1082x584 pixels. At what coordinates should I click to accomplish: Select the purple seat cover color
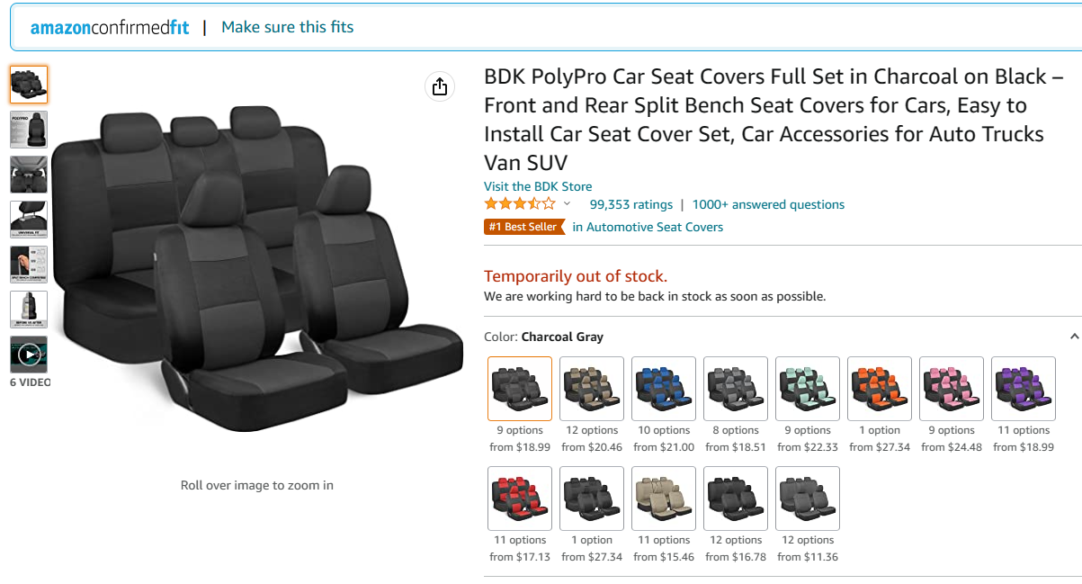(1024, 389)
